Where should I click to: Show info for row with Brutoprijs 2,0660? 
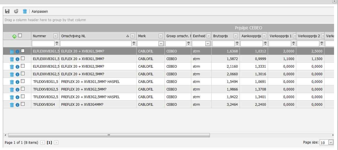17,74
